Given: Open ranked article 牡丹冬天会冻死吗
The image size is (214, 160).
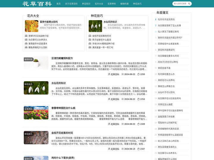Looking at the screenshot, I should pyautogui.click(x=166, y=19).
